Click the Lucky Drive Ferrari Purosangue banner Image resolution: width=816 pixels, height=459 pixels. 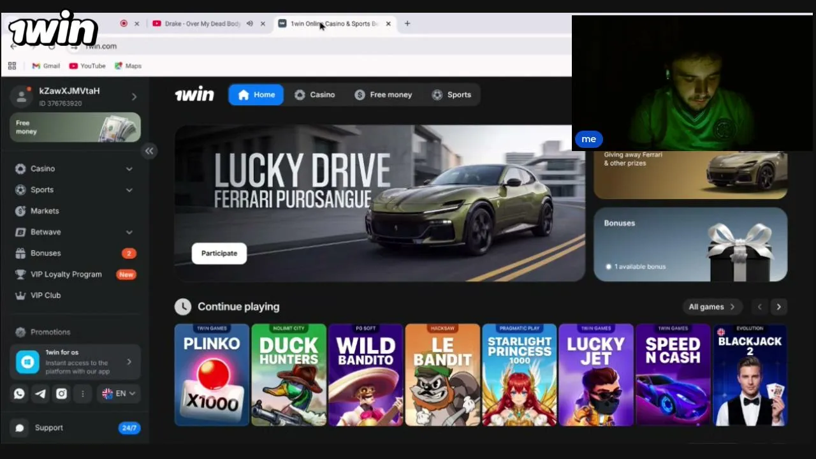click(380, 203)
